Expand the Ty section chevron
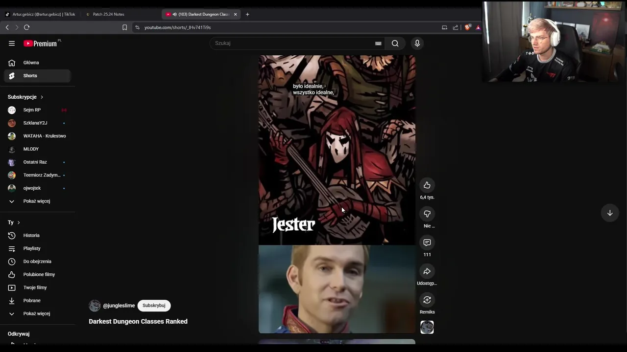 coord(19,222)
